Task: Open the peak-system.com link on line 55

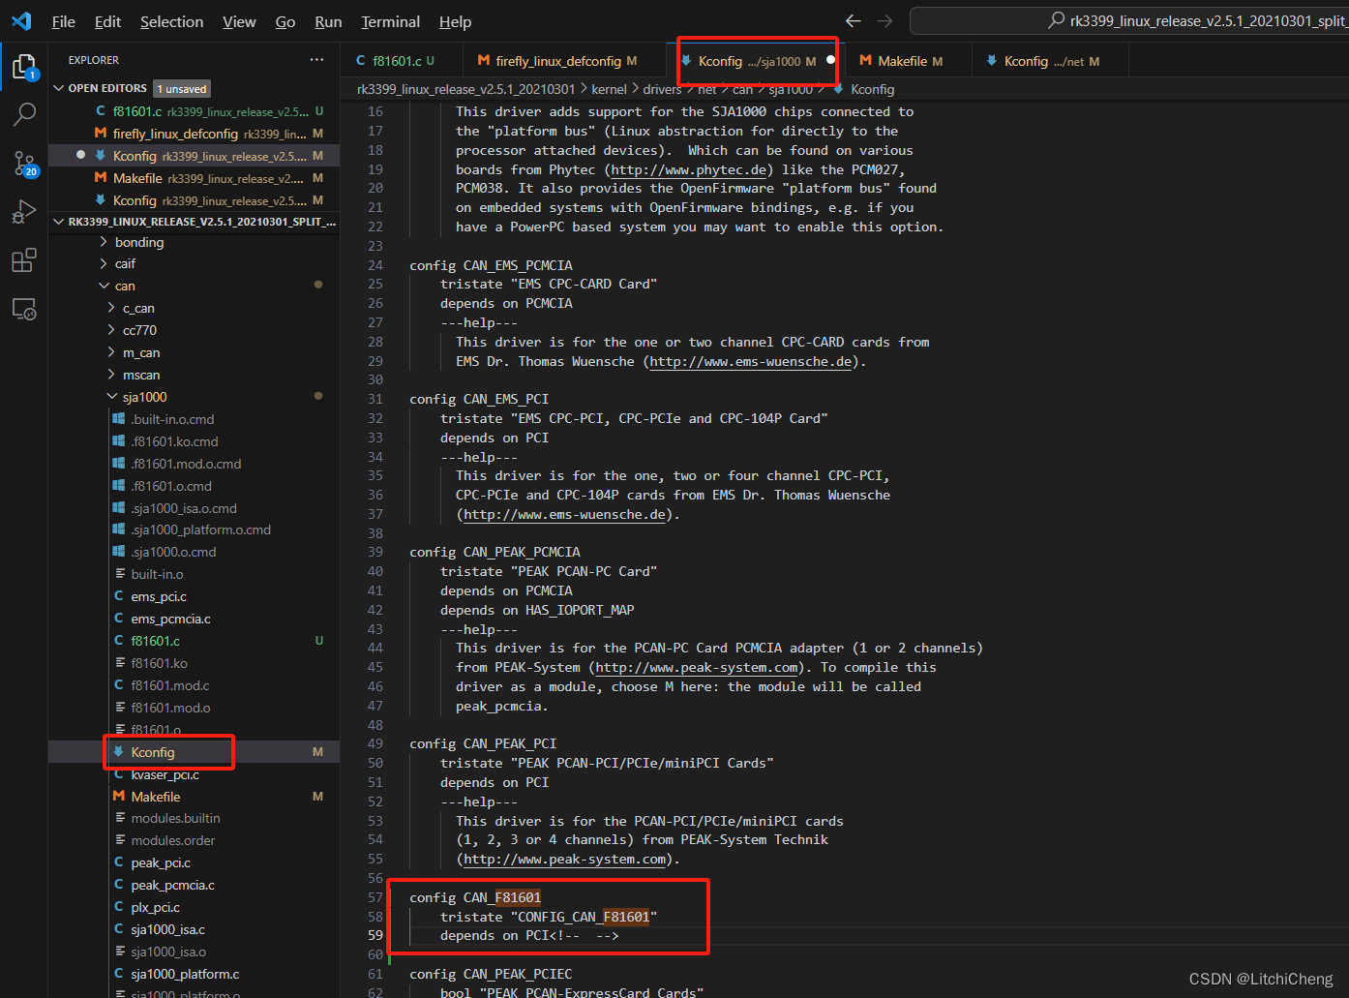Action: (x=565, y=859)
